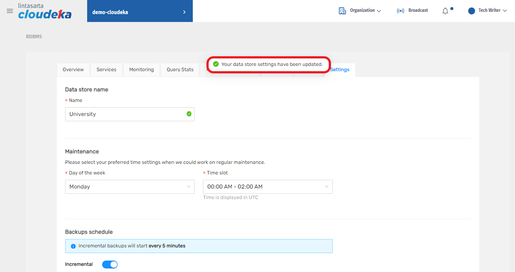Screen dimensions: 515x272
Task: Expand the demo-cloudeka project selector
Action: pos(140,12)
